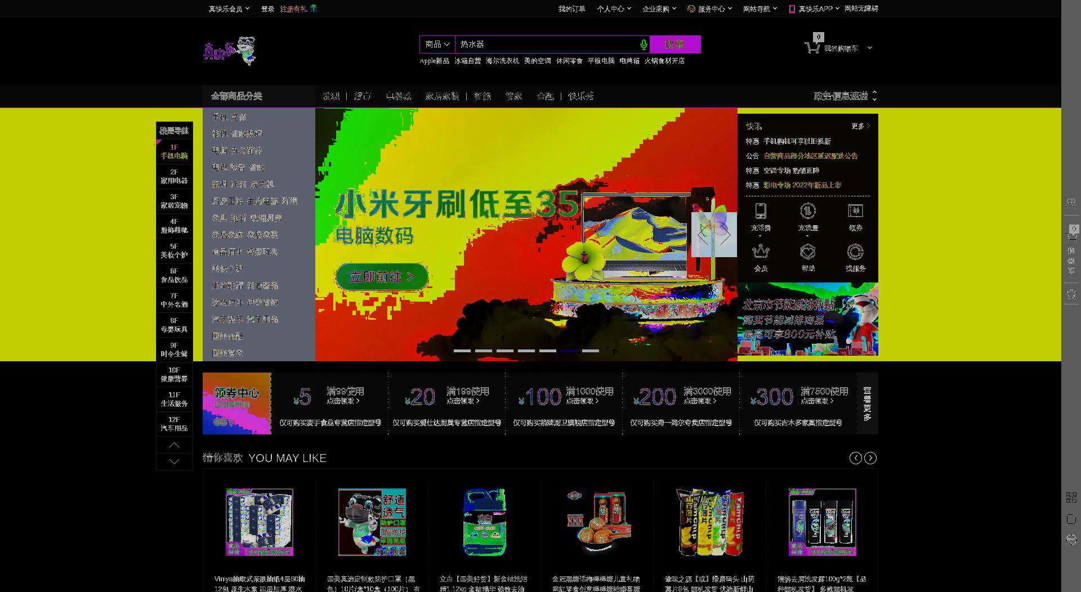The height and width of the screenshot is (592, 1081).
Task: Open the Vinya抽取式亲肤抽纸 product image
Action: (x=260, y=522)
